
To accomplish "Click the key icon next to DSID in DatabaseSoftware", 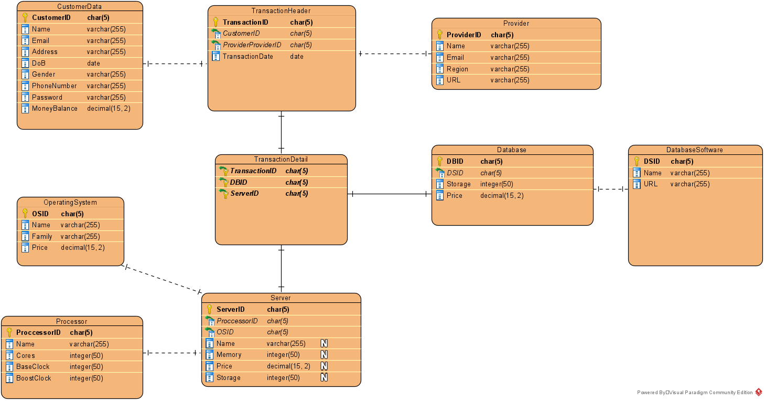I will point(637,161).
